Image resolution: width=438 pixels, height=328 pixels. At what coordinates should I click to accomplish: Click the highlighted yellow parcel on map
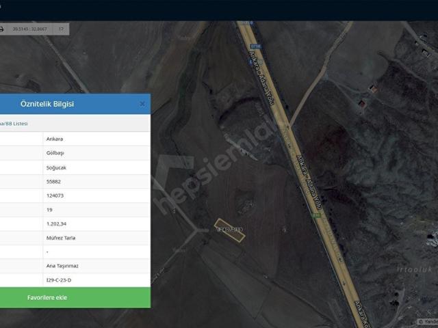[229, 229]
